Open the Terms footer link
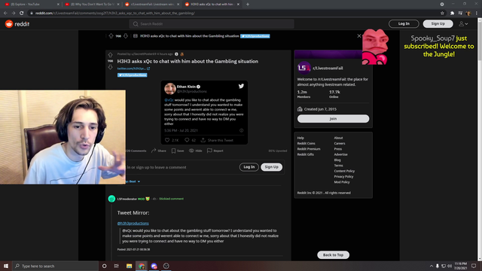The width and height of the screenshot is (482, 271). point(338,166)
